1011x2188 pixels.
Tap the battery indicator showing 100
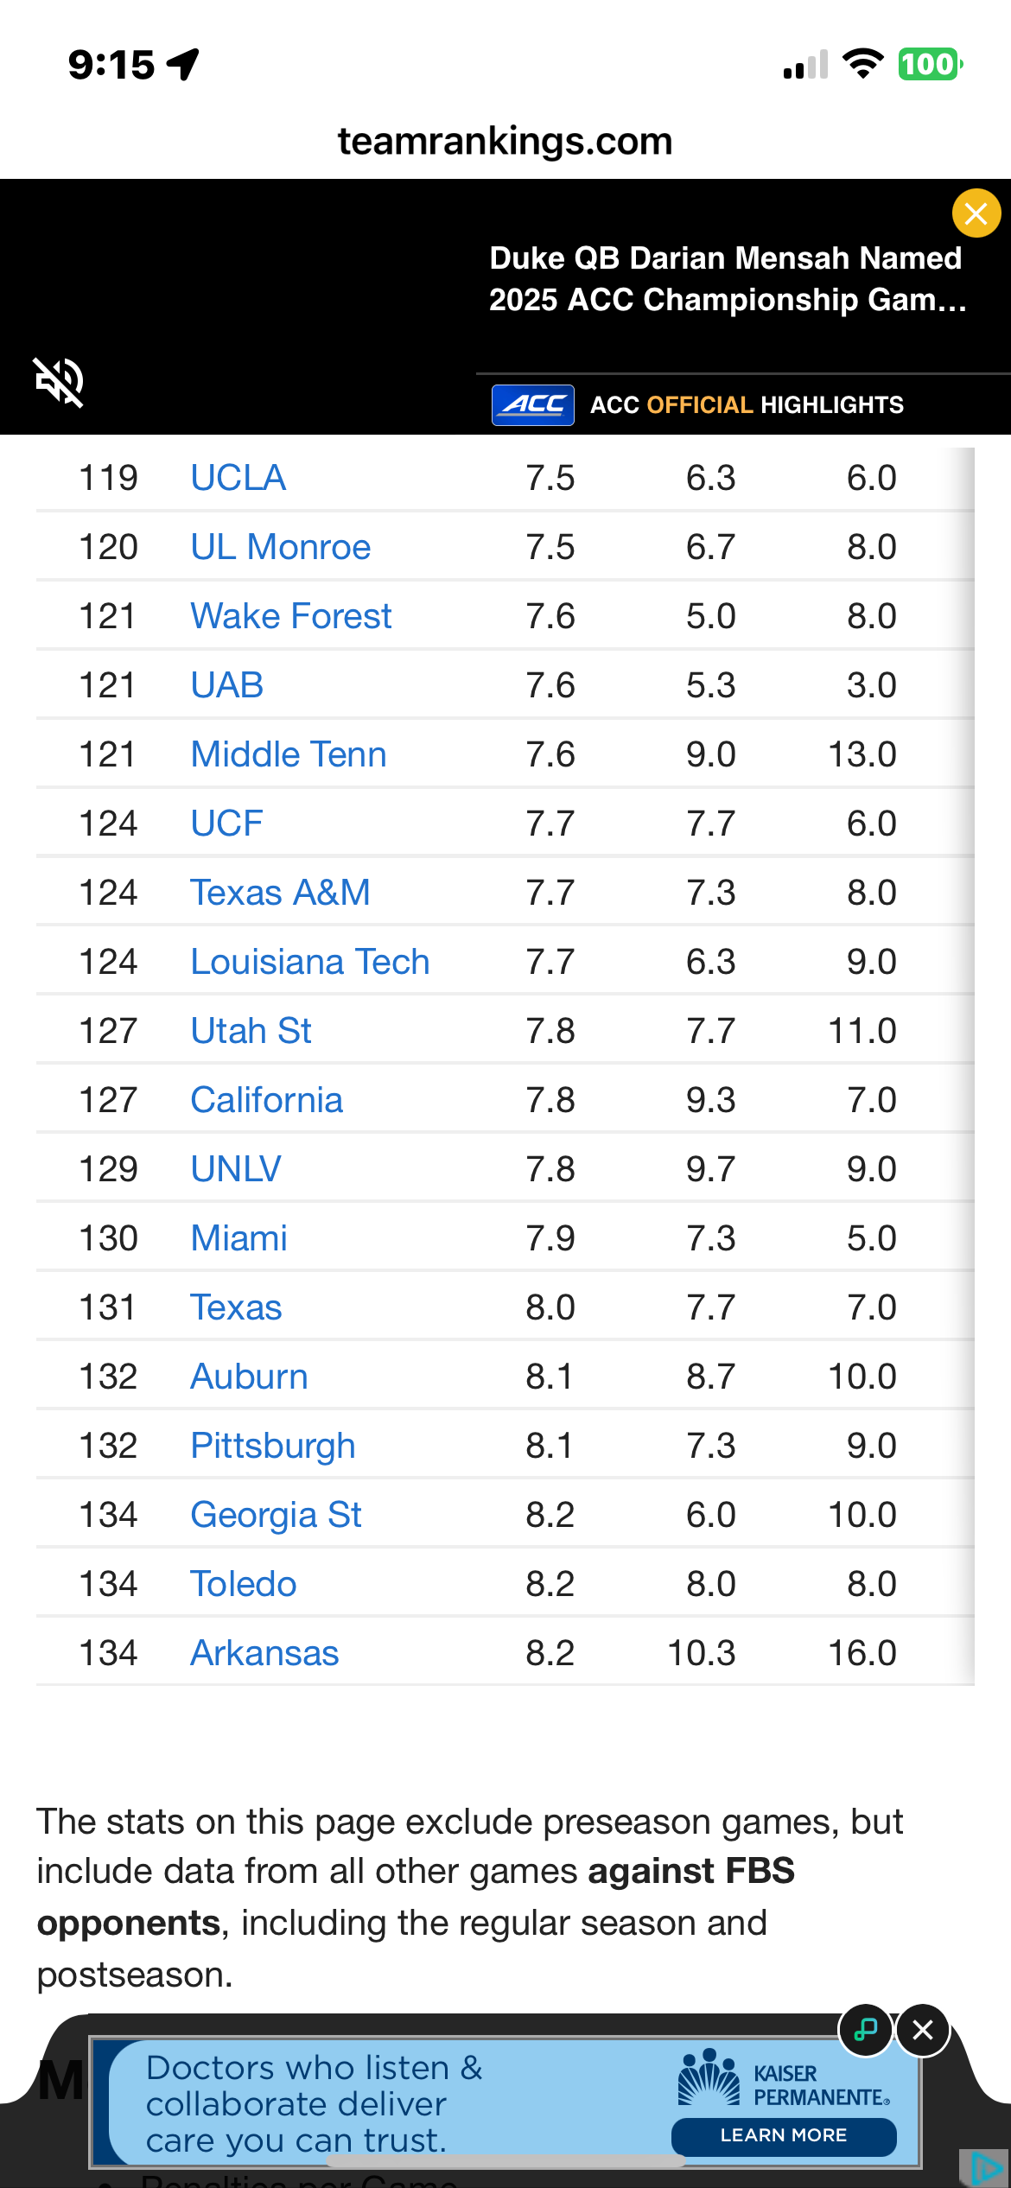coord(930,64)
